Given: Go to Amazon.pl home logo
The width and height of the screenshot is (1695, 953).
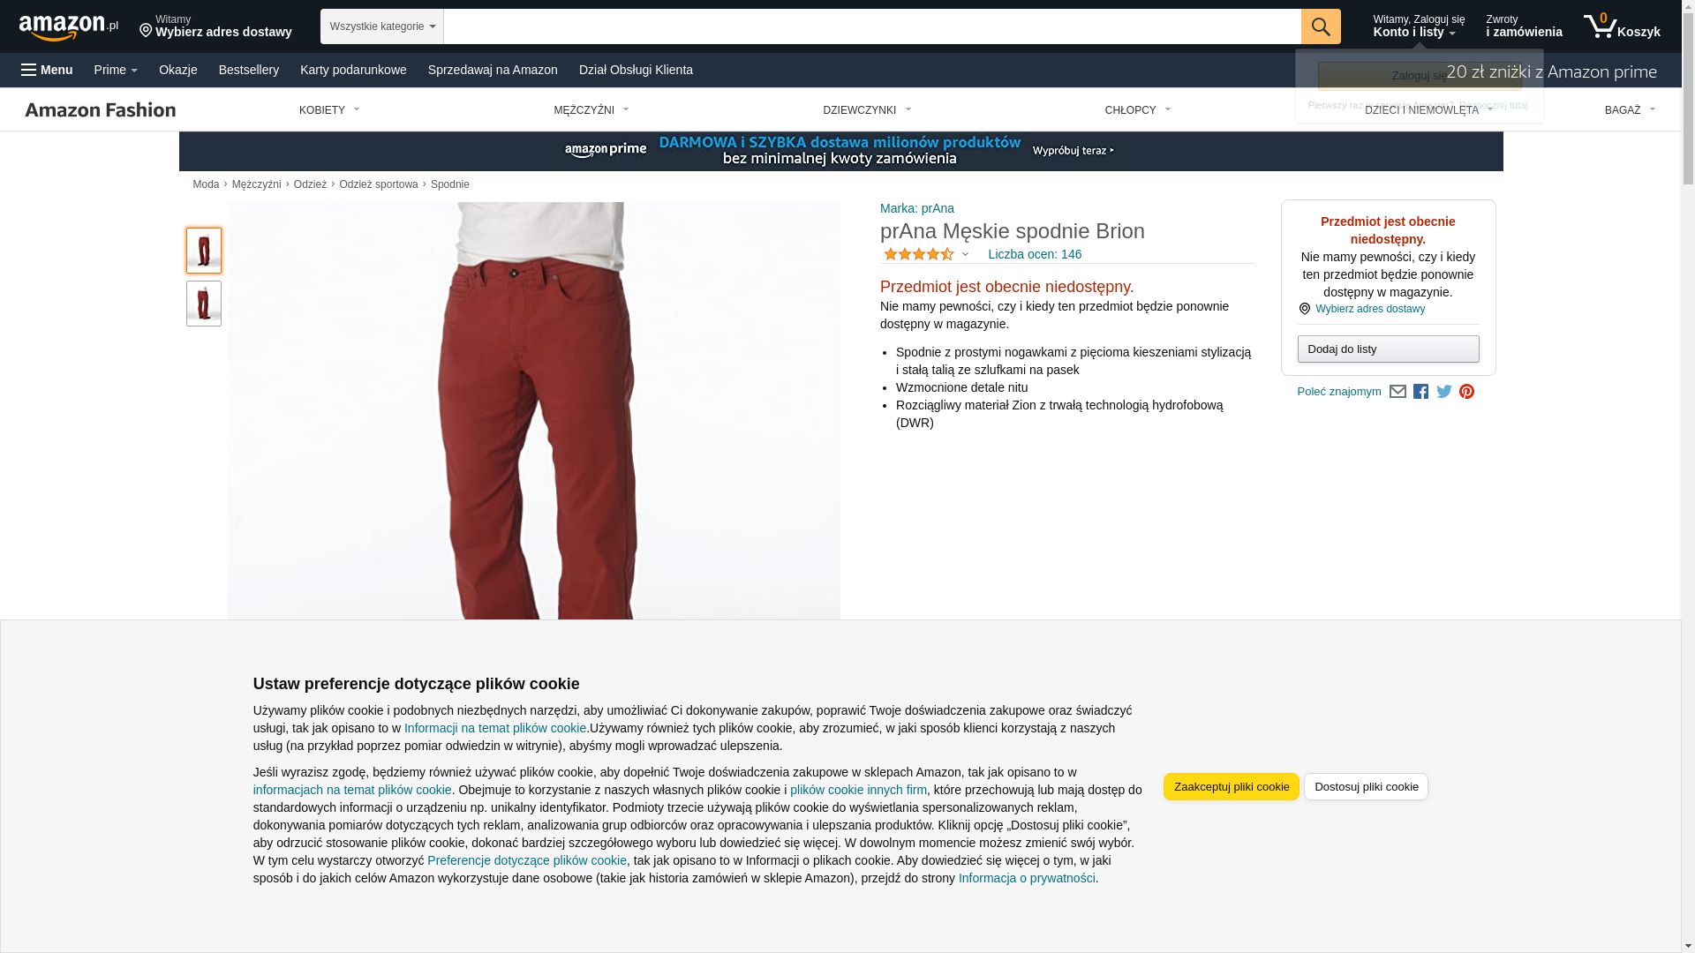Looking at the screenshot, I should pyautogui.click(x=69, y=27).
